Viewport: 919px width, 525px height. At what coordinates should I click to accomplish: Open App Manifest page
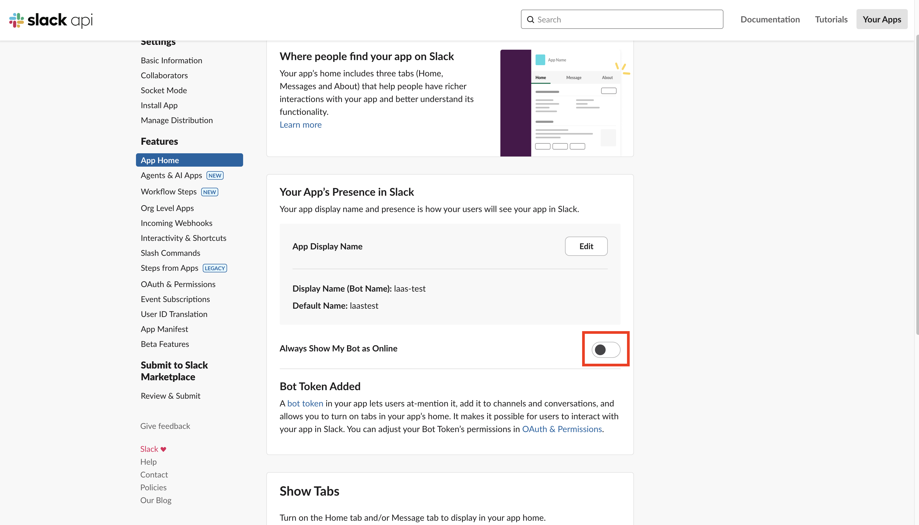(x=164, y=329)
